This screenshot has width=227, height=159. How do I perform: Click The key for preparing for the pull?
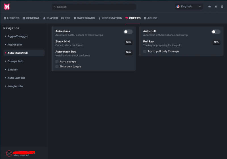(162, 45)
